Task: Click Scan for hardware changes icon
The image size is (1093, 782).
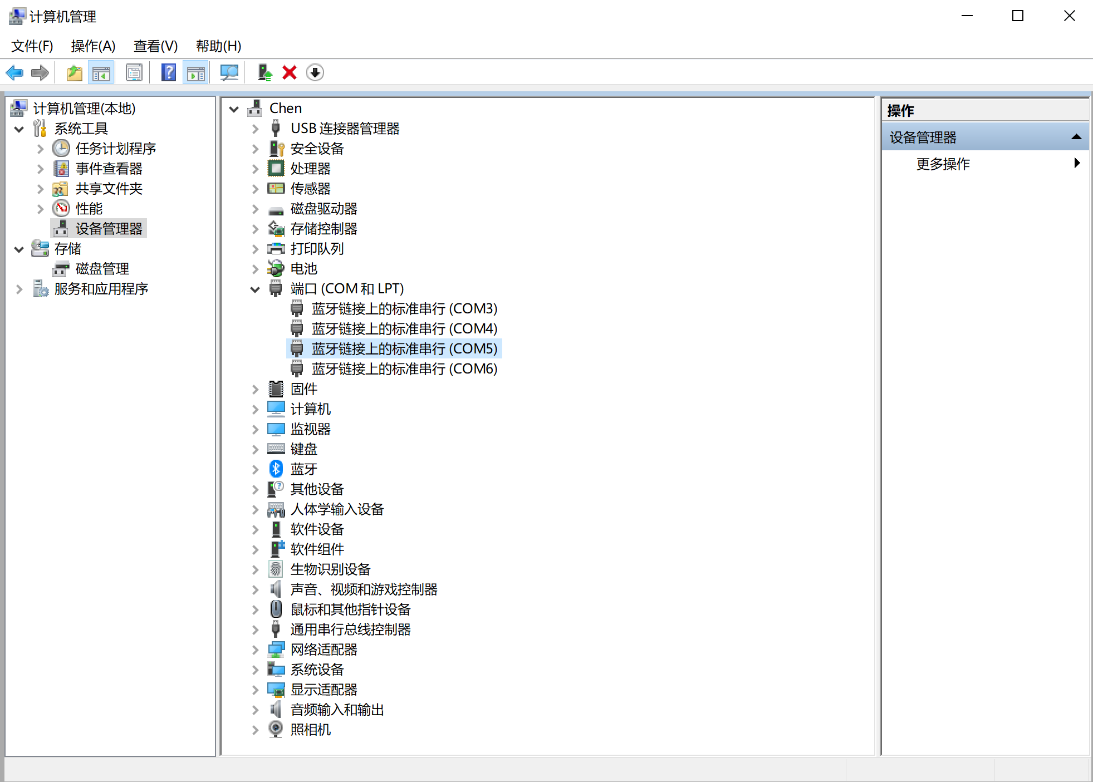Action: [x=229, y=73]
